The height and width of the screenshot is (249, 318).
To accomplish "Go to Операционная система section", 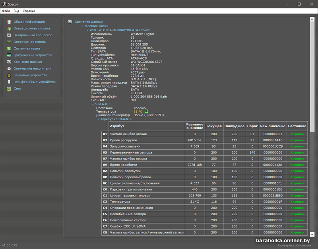I will (32, 28).
